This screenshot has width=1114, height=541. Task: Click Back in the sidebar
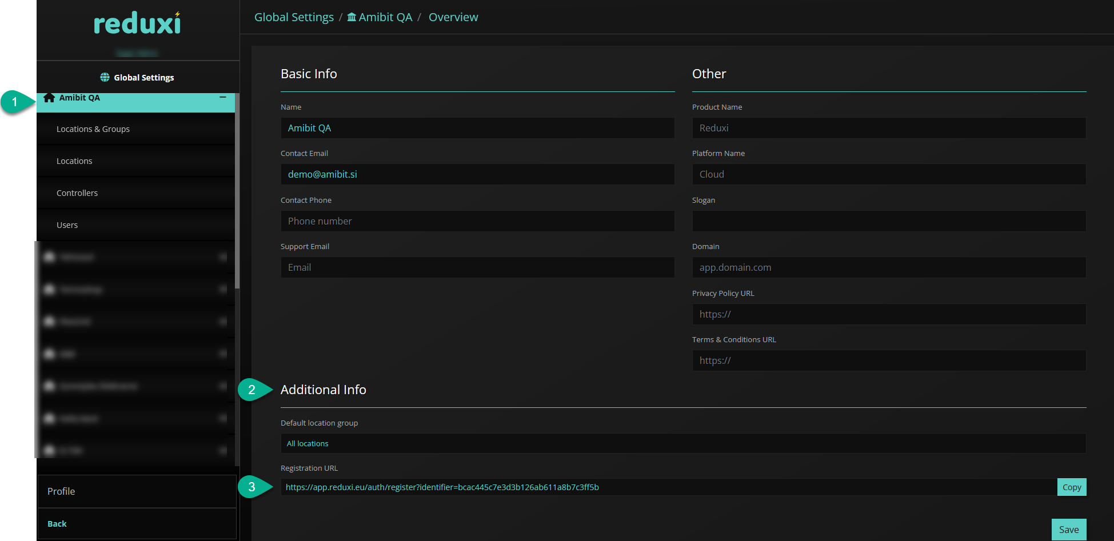[x=57, y=524]
